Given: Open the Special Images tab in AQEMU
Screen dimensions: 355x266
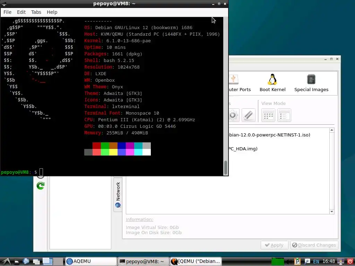Looking at the screenshot, I should pyautogui.click(x=311, y=83).
